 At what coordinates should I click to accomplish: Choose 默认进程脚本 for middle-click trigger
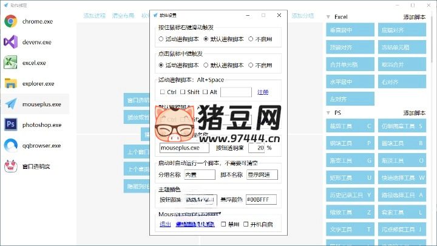tap(206, 65)
